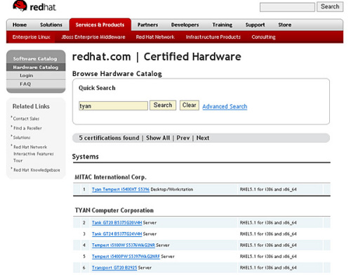This screenshot has height=275, width=351.
Task: Click the Systems section heading
Action: [86, 157]
